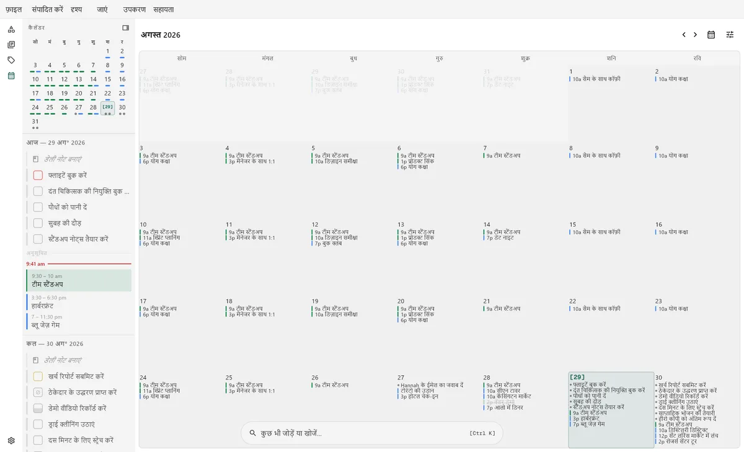Image resolution: width=744 pixels, height=452 pixels.
Task: Click the search magnifier icon
Action: coord(252,433)
